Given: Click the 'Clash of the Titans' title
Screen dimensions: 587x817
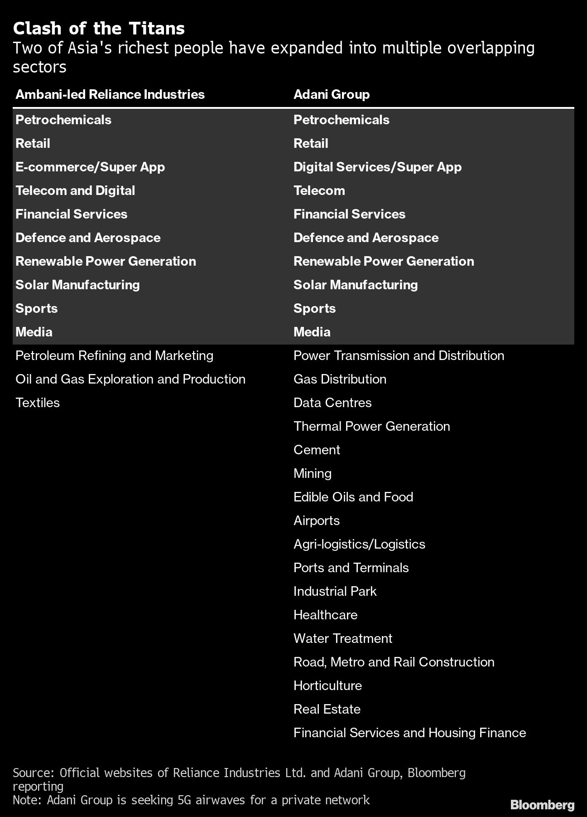Looking at the screenshot, I should pyautogui.click(x=99, y=29).
